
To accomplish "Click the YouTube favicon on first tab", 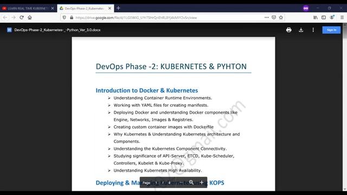I will (x=4, y=8).
